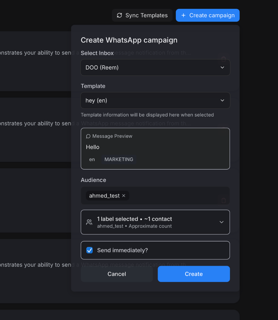Click the plus icon in Create campaign
The height and width of the screenshot is (320, 278).
tap(183, 15)
